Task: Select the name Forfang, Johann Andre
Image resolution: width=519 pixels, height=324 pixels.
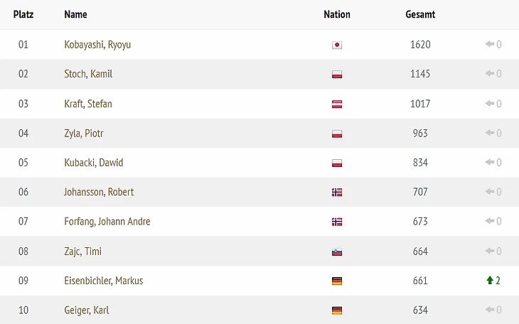Action: pyautogui.click(x=107, y=222)
